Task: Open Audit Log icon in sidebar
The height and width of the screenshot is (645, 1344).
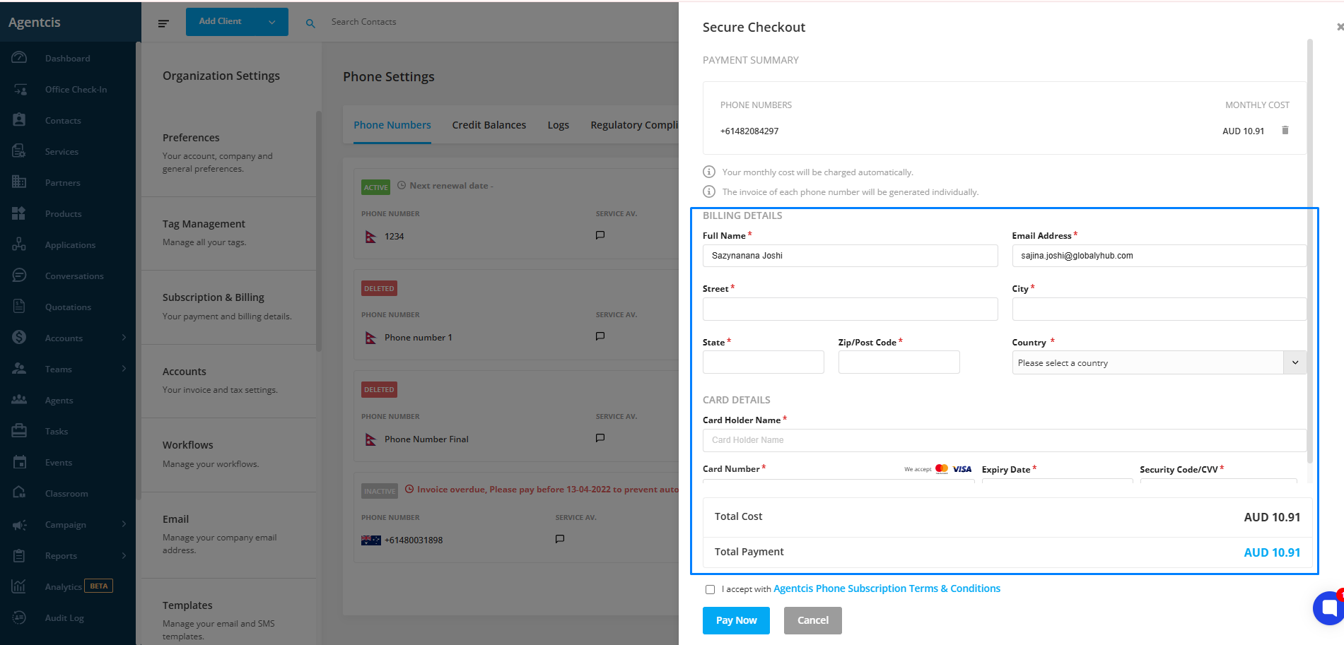Action: pos(19,617)
